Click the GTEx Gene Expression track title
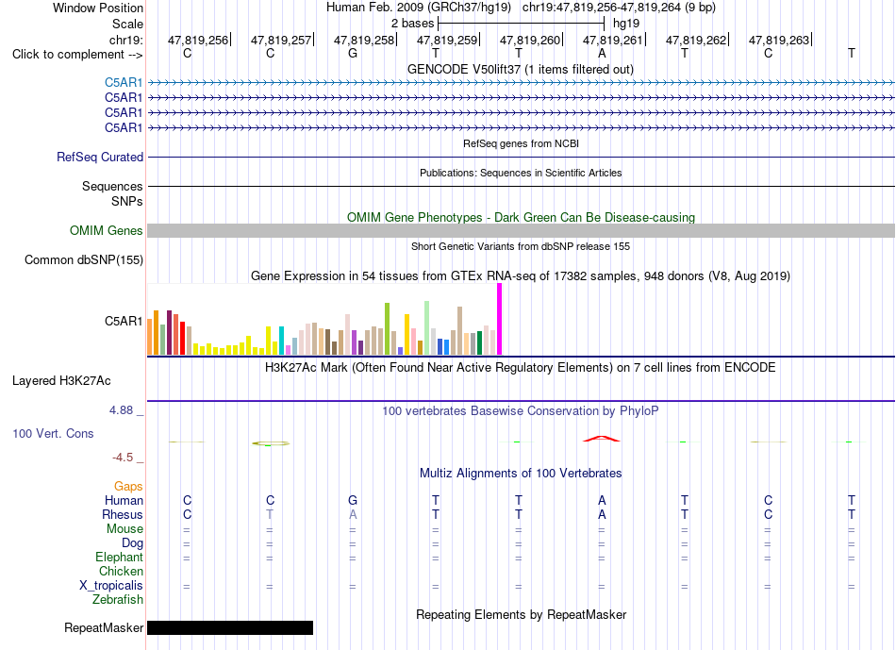This screenshot has width=896, height=650. [521, 276]
